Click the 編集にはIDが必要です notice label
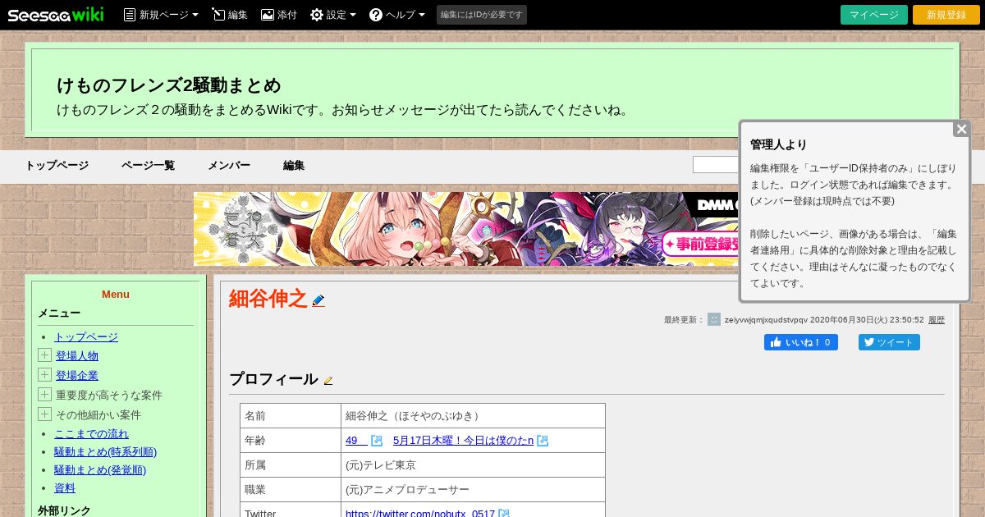985x517 pixels. (482, 15)
